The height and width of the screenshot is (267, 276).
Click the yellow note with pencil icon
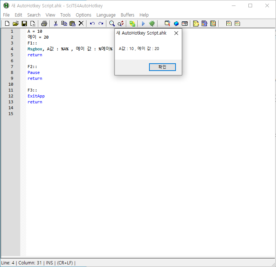click(x=196, y=24)
